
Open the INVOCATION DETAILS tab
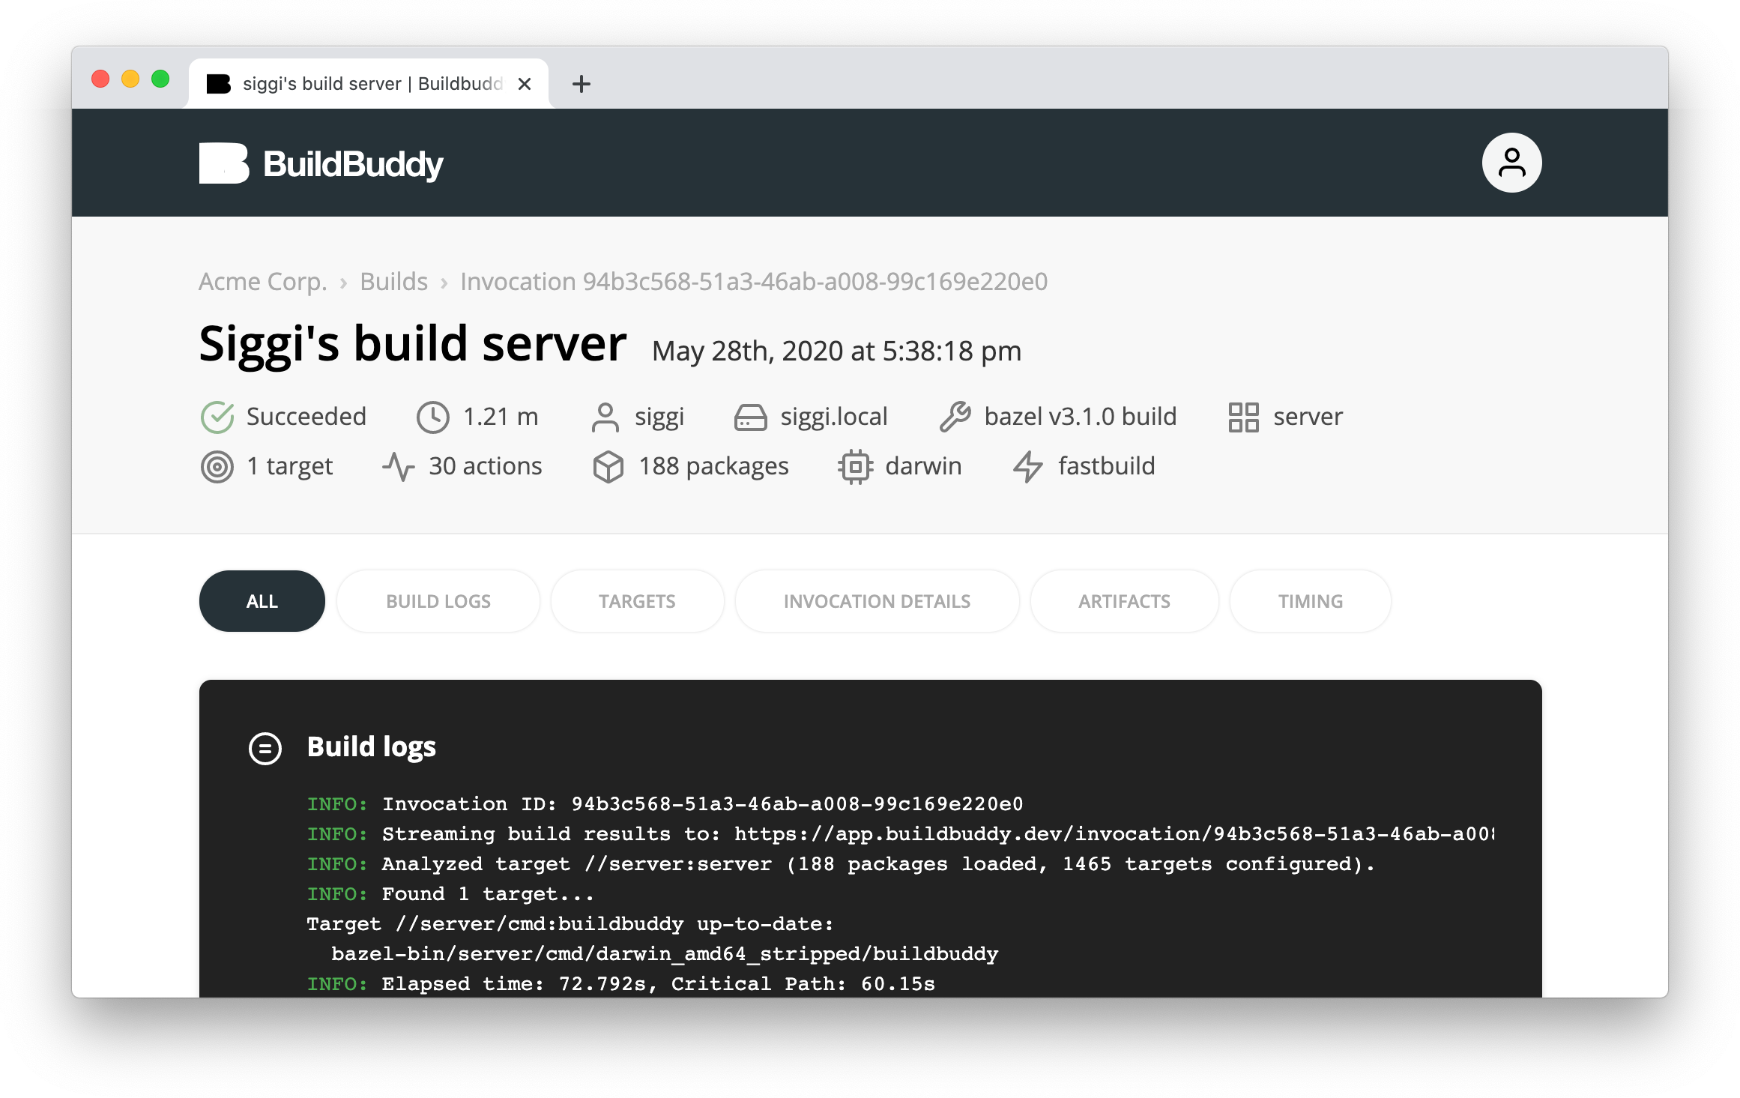pyautogui.click(x=877, y=601)
